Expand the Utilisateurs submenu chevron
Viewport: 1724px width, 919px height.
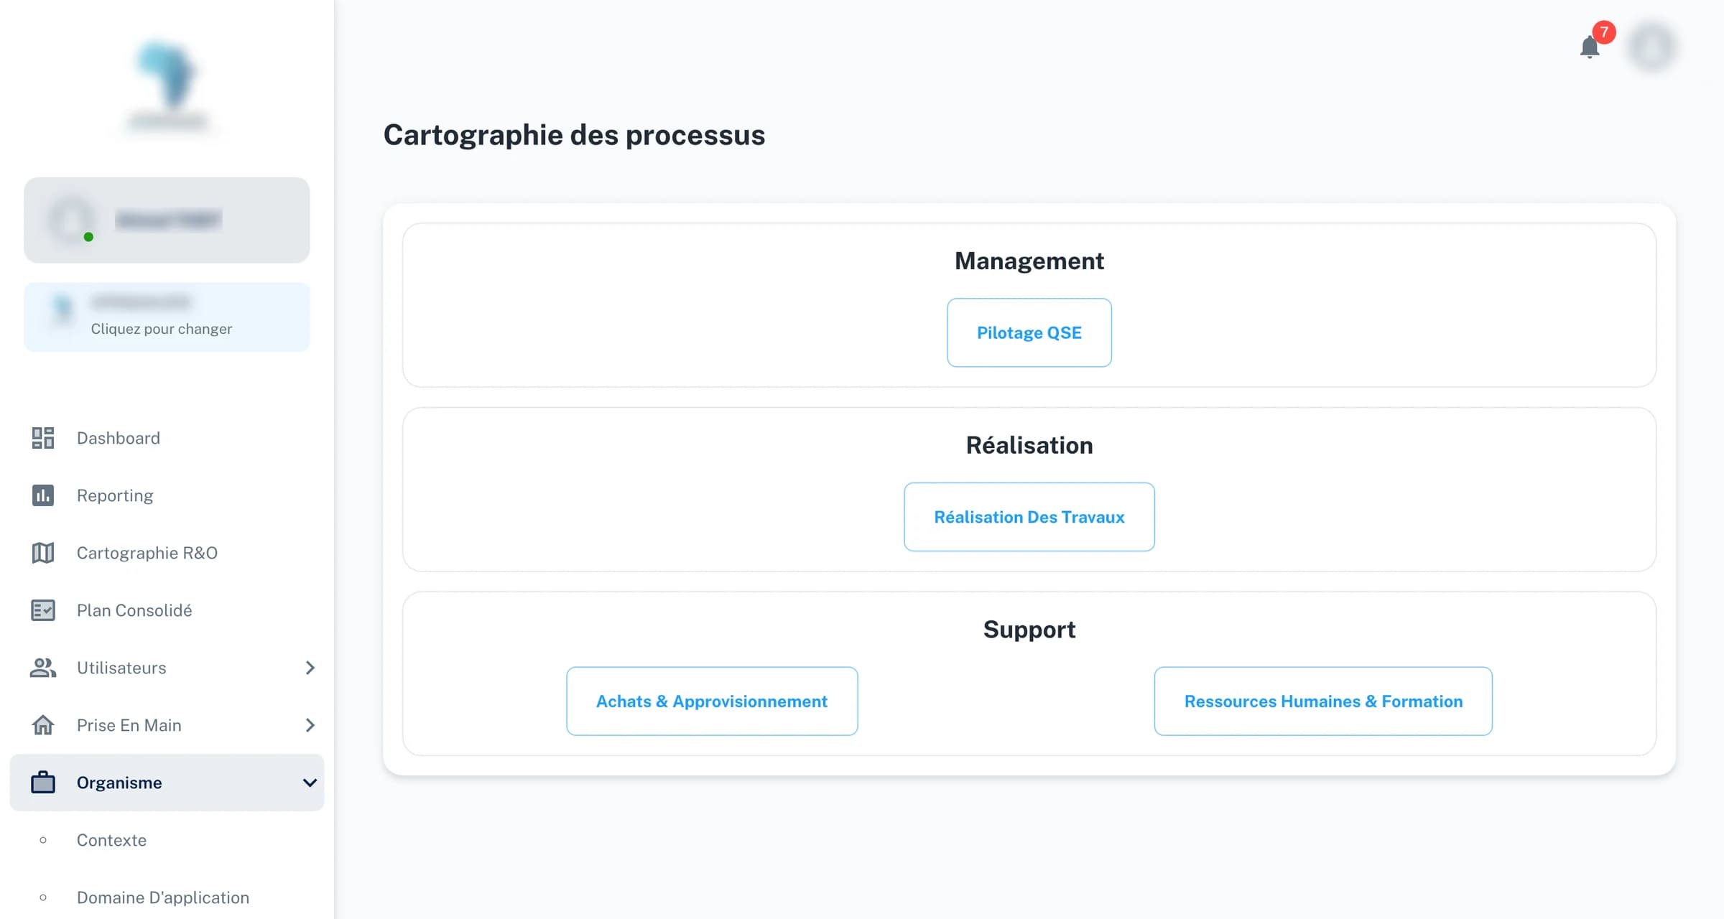point(310,668)
